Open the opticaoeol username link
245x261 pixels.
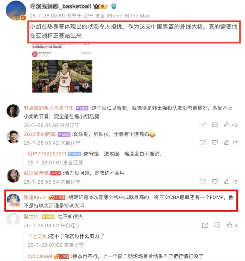[40, 256]
